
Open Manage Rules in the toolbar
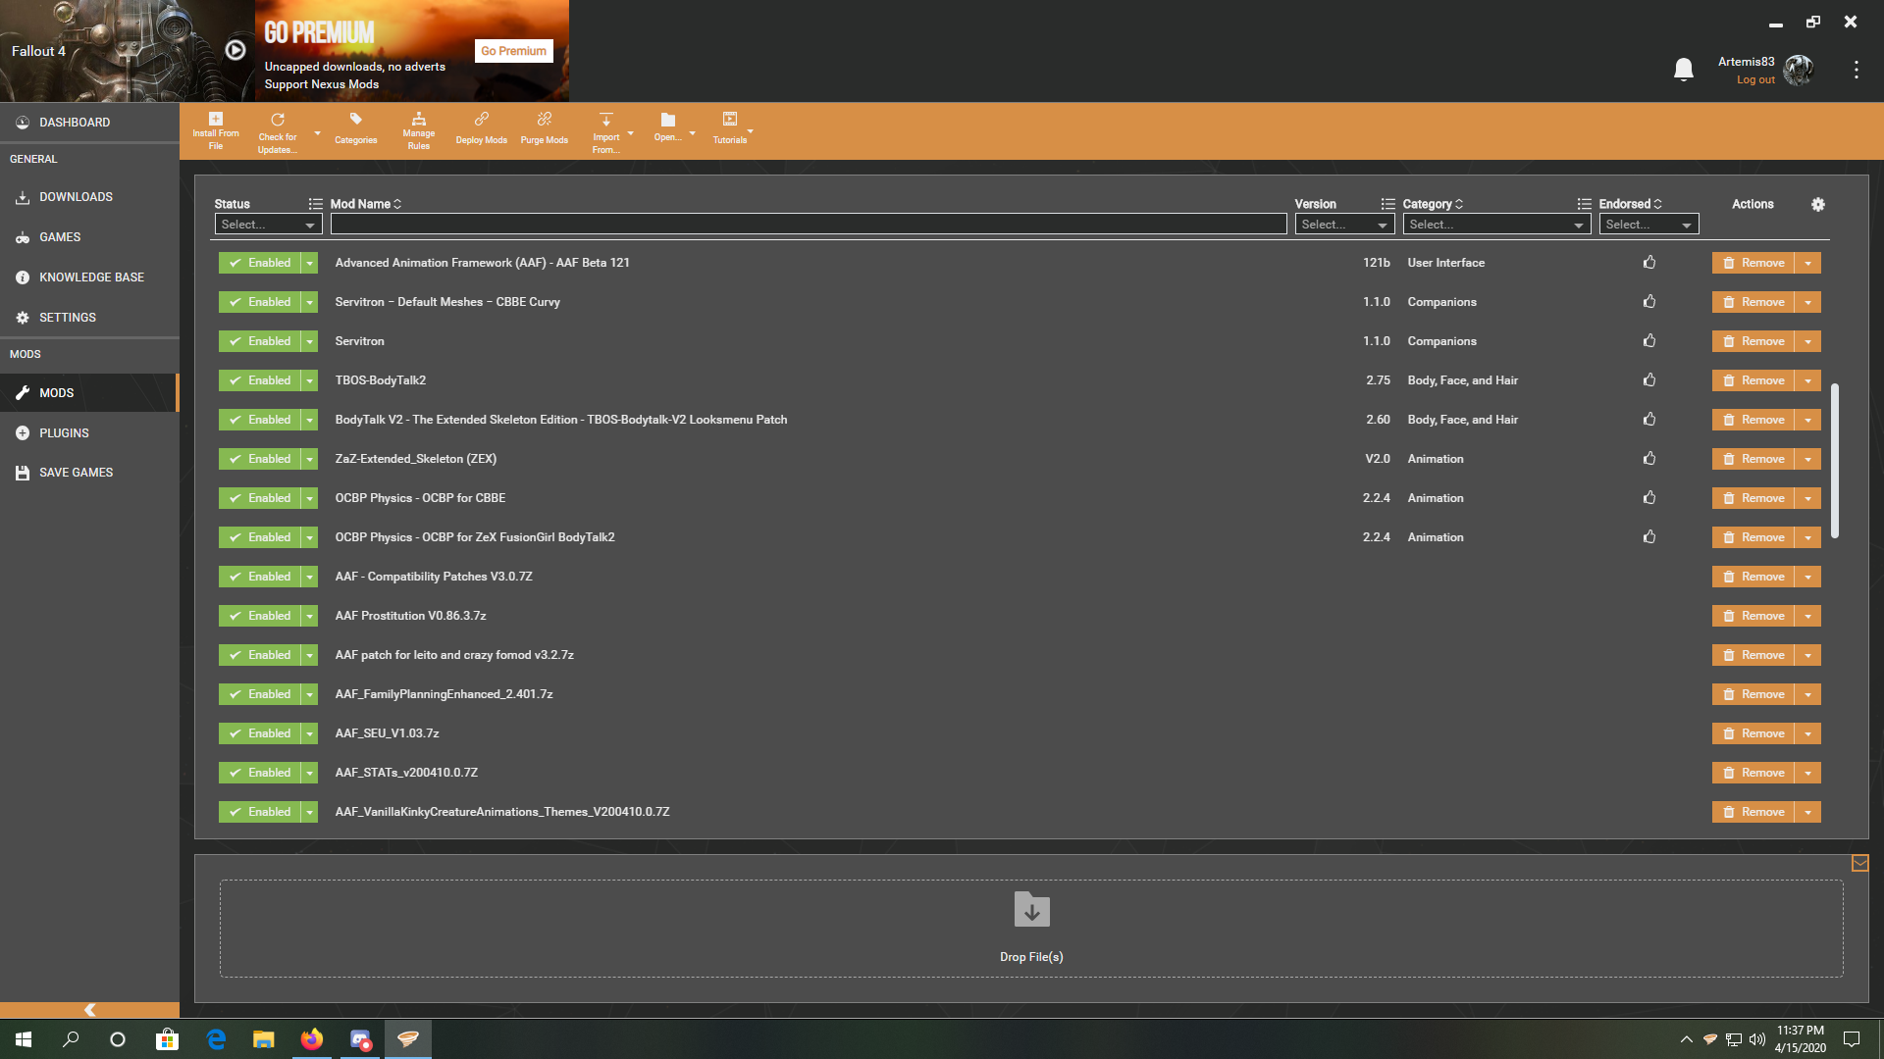click(418, 131)
